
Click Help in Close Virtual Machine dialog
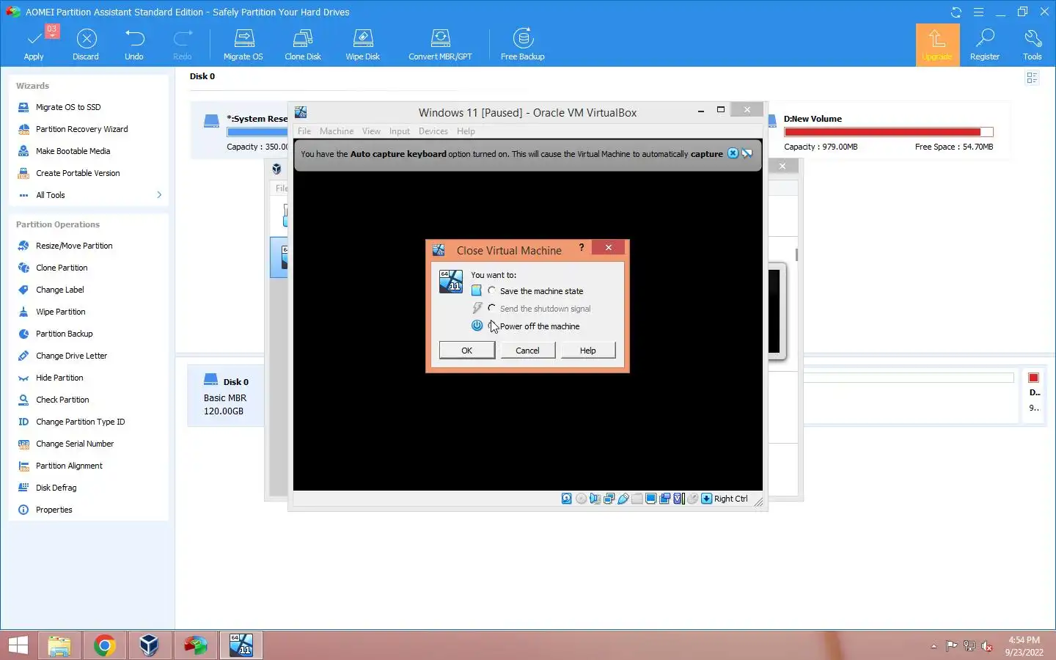[x=588, y=351]
